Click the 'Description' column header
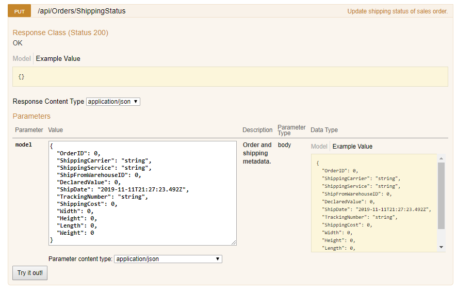 pyautogui.click(x=257, y=130)
